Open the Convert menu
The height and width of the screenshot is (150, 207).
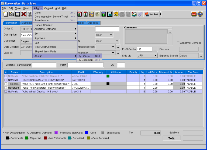pyautogui.click(x=49, y=8)
